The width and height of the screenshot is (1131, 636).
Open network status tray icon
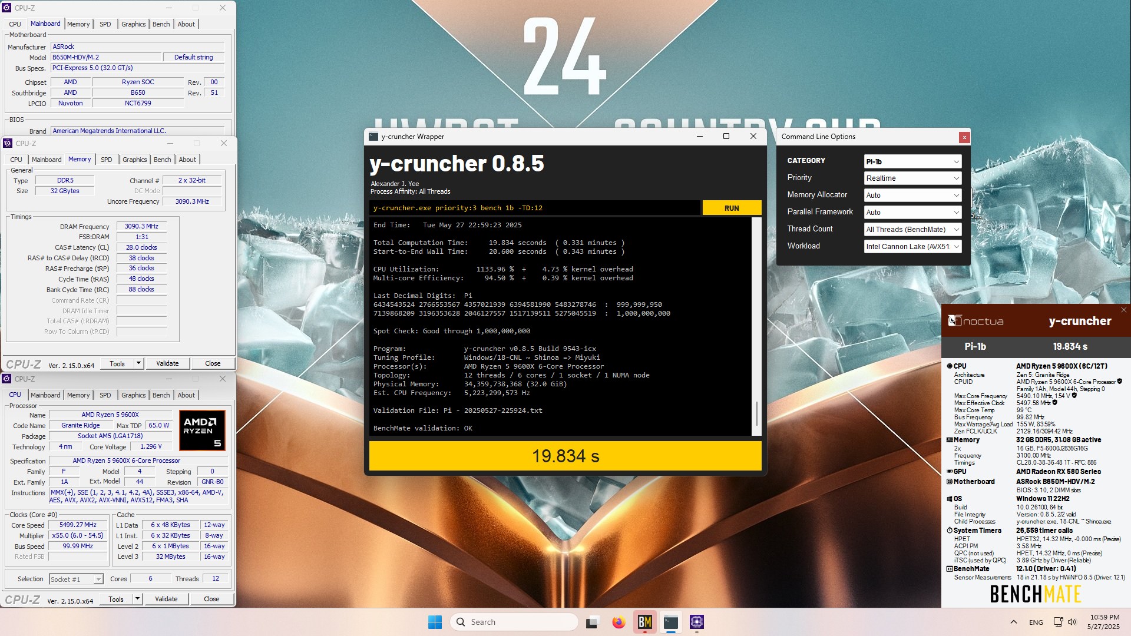[x=1058, y=622]
